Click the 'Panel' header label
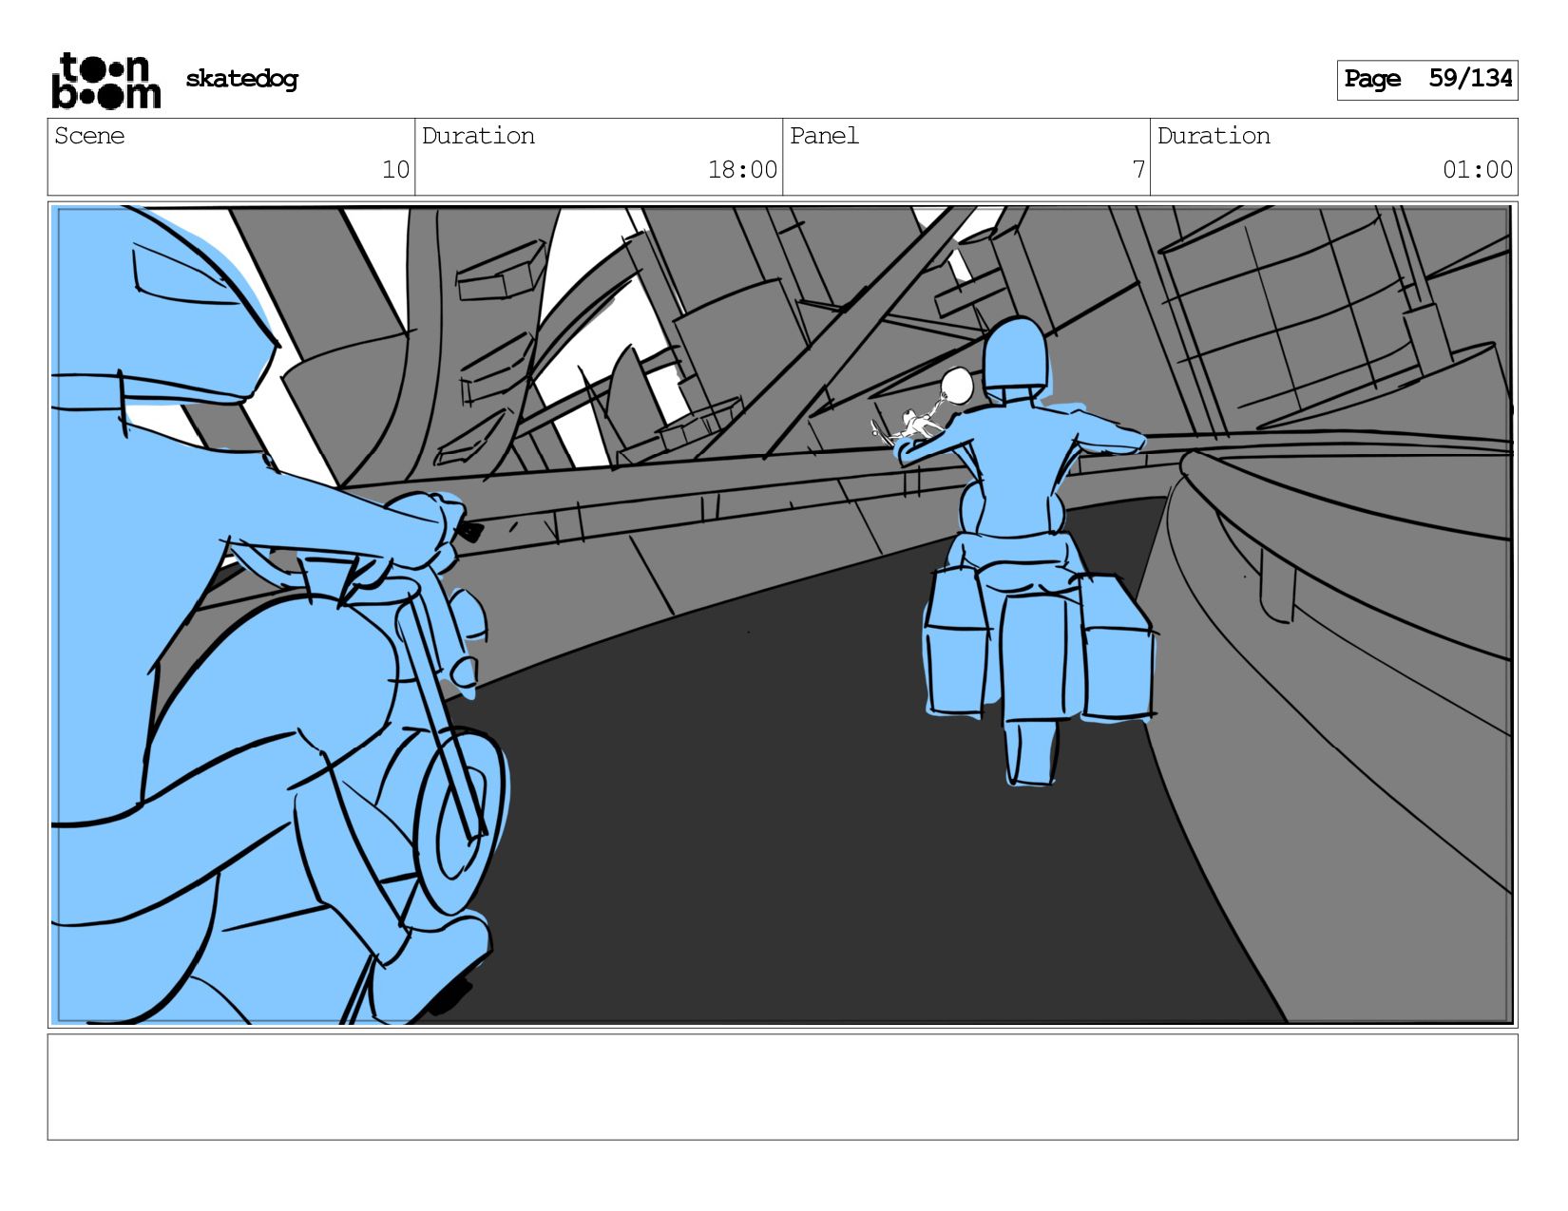Screen dimensions: 1568x1211 pos(824,136)
